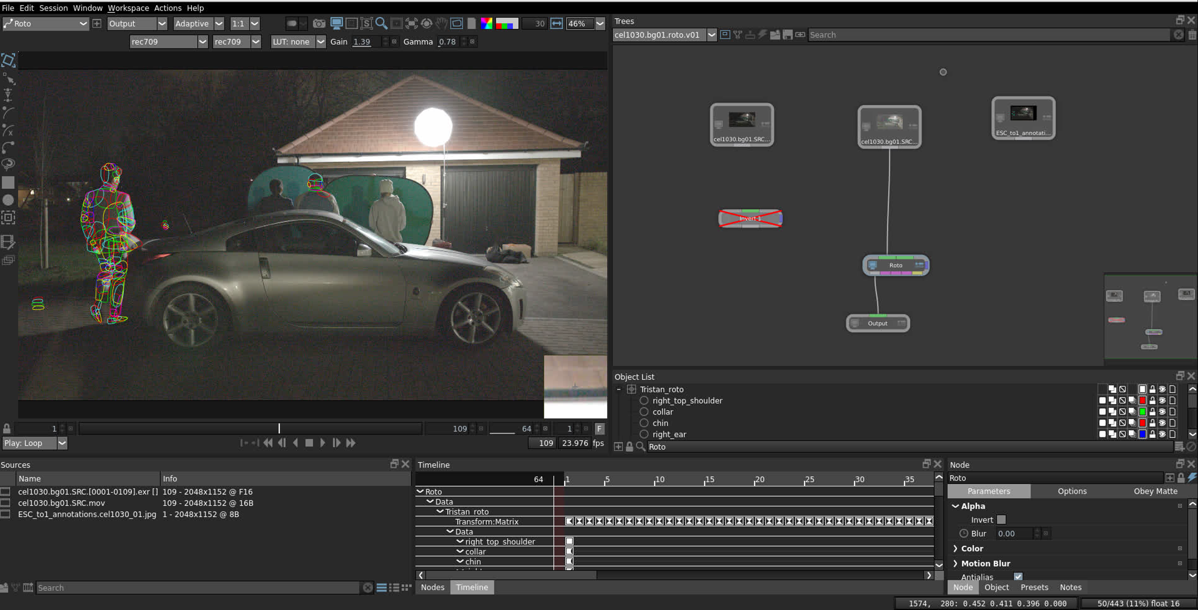Open the color wheel display icon

coord(486,23)
